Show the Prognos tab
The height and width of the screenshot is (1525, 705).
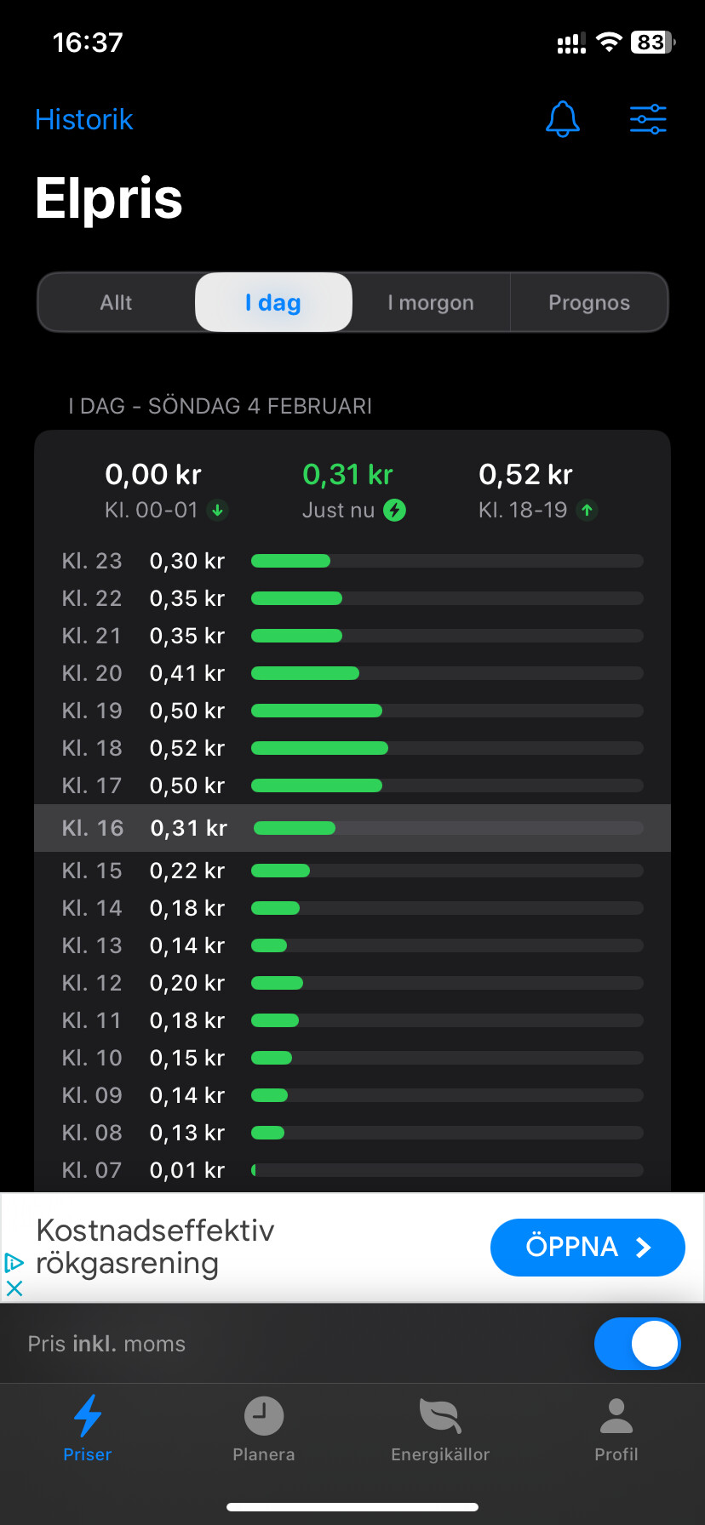[589, 303]
